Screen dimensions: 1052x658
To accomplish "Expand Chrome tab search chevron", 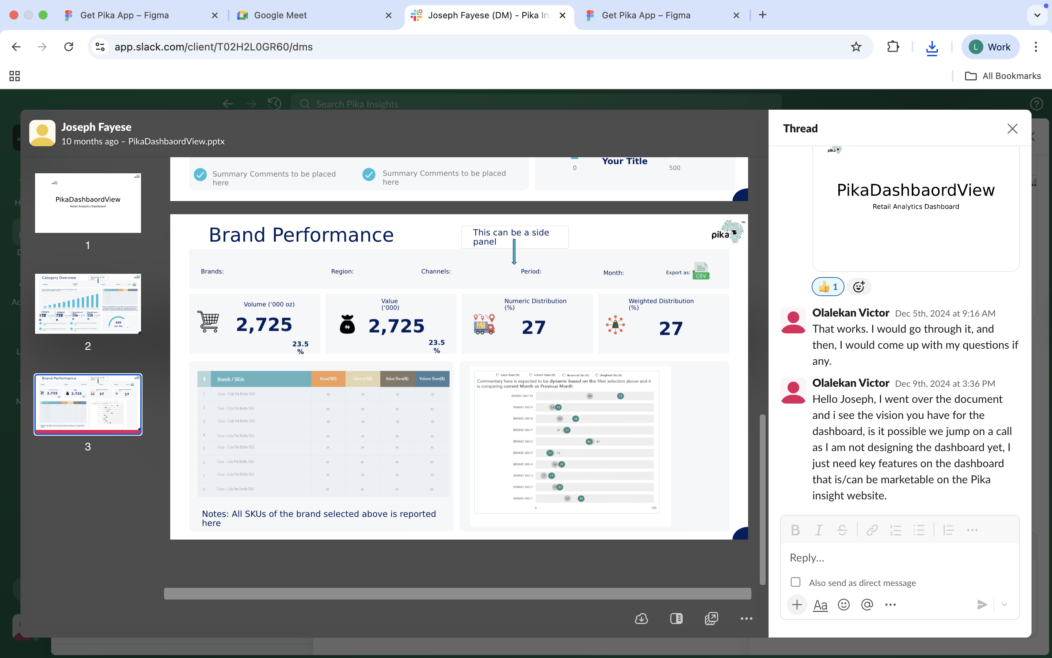I will [1037, 15].
